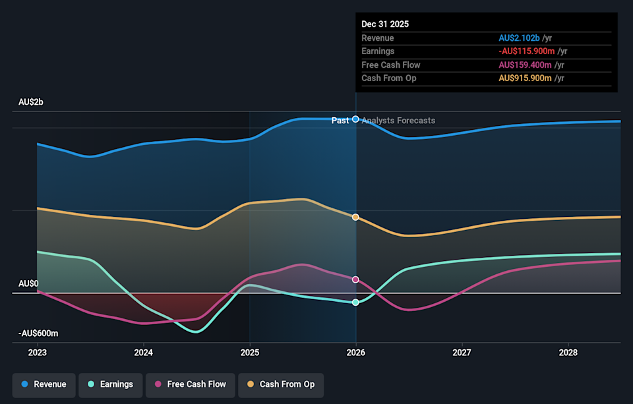
Task: Click the Analysts Forecasts label
Action: (x=398, y=121)
